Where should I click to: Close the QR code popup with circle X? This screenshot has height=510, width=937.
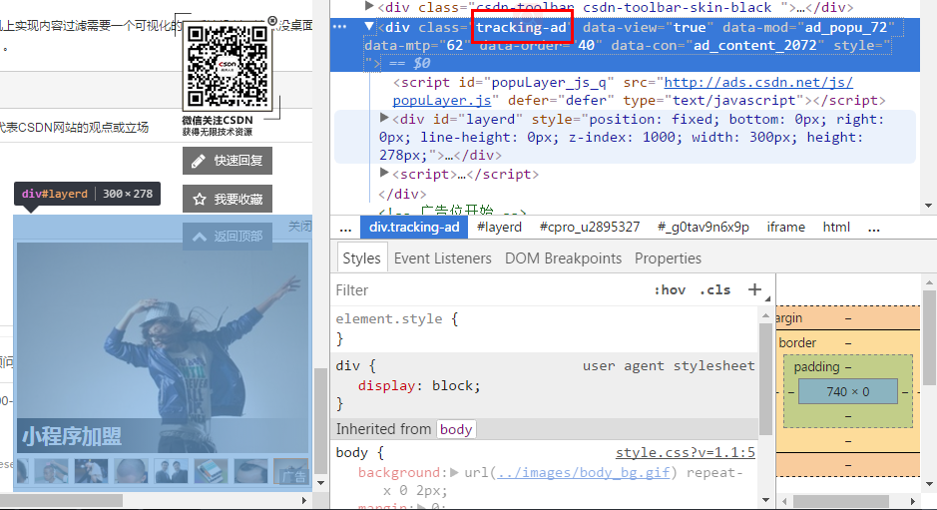point(272,21)
